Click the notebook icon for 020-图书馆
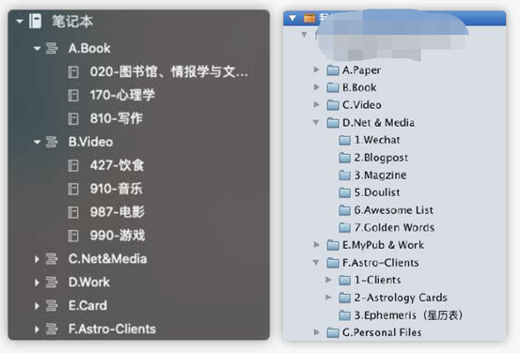520x353 pixels. coord(73,72)
